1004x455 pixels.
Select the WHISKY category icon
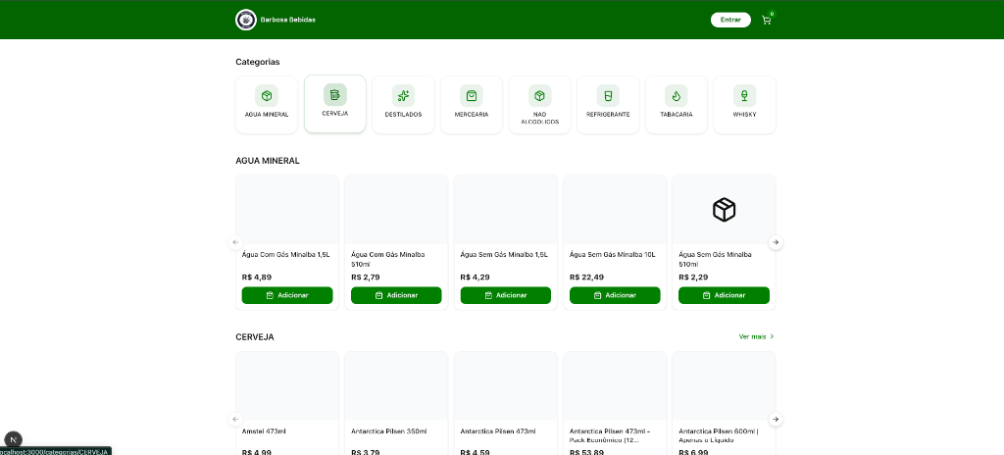(745, 95)
